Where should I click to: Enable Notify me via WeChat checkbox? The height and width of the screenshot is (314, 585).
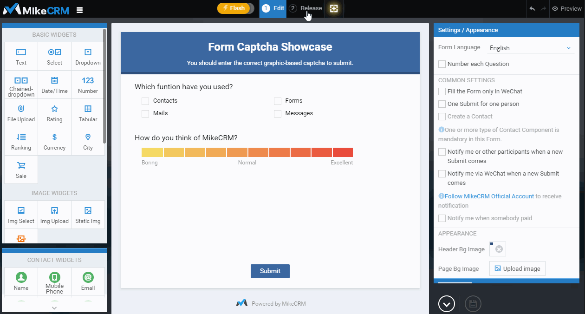click(x=442, y=174)
